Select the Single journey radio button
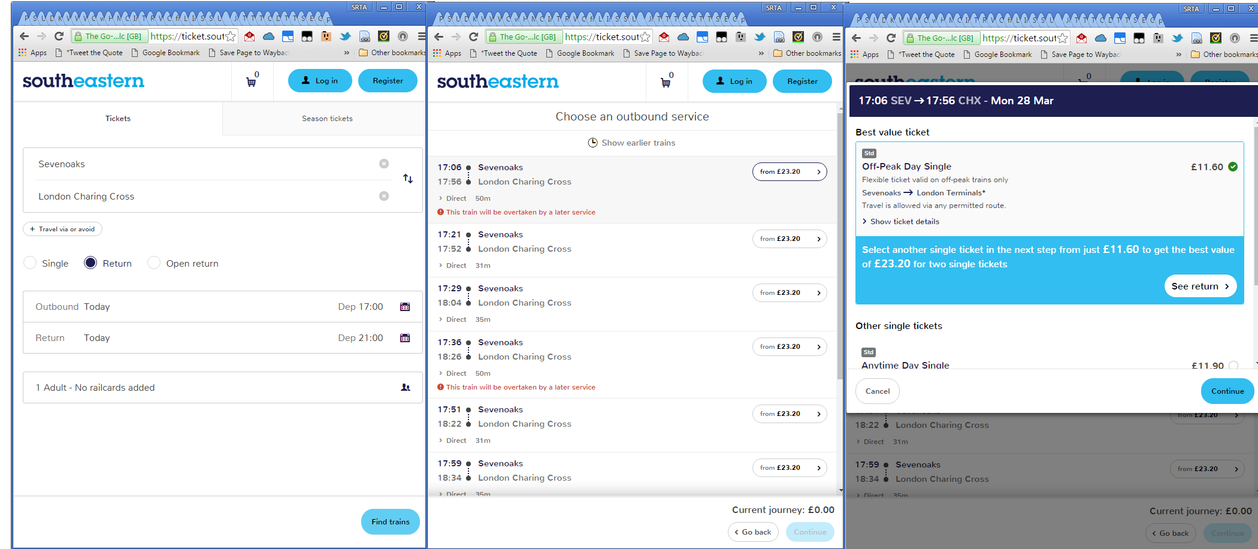 [x=30, y=263]
